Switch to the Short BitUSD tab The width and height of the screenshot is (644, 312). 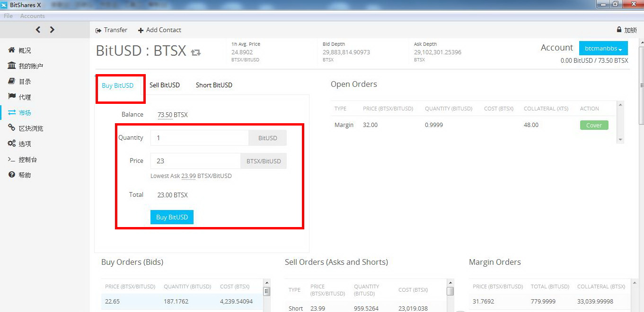tap(214, 85)
